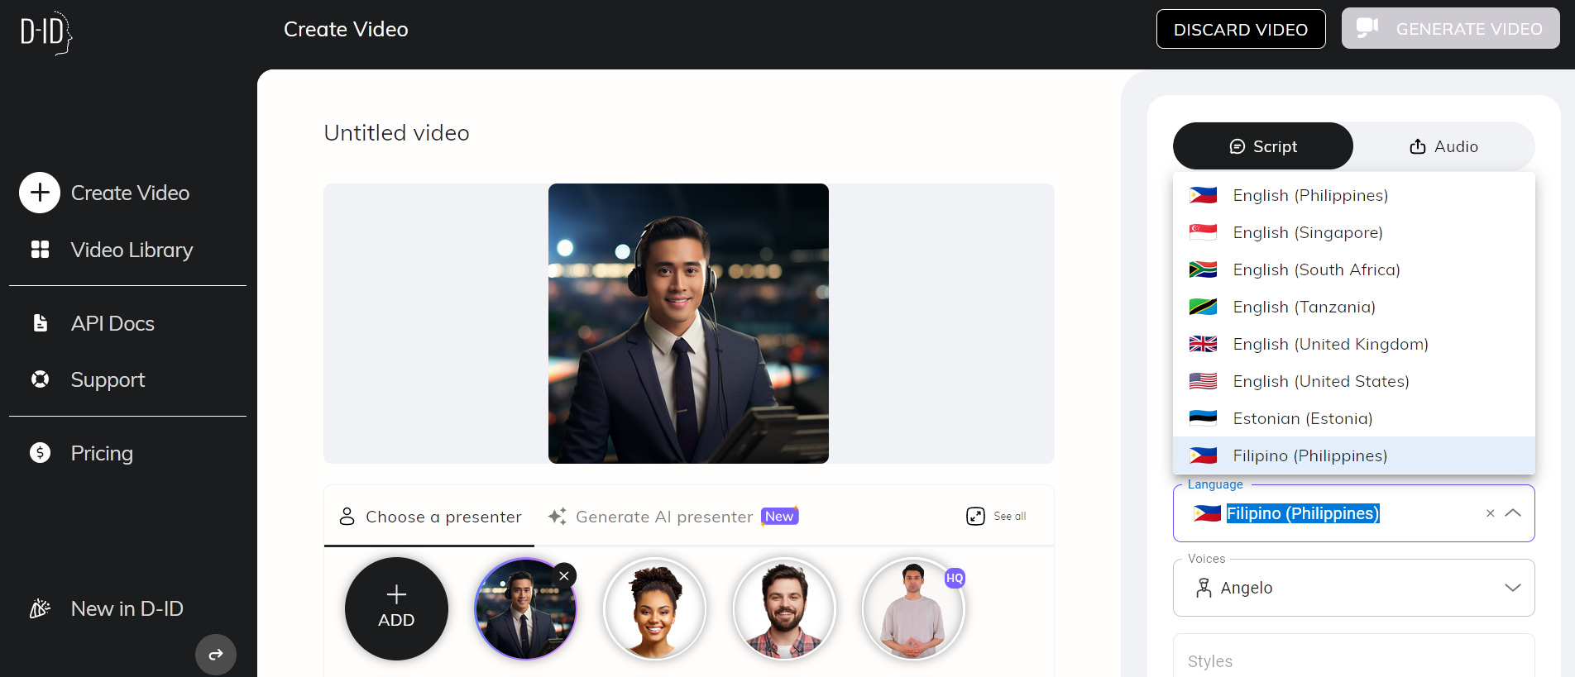Choose English (United States) language
Image resolution: width=1575 pixels, height=677 pixels.
click(x=1354, y=381)
